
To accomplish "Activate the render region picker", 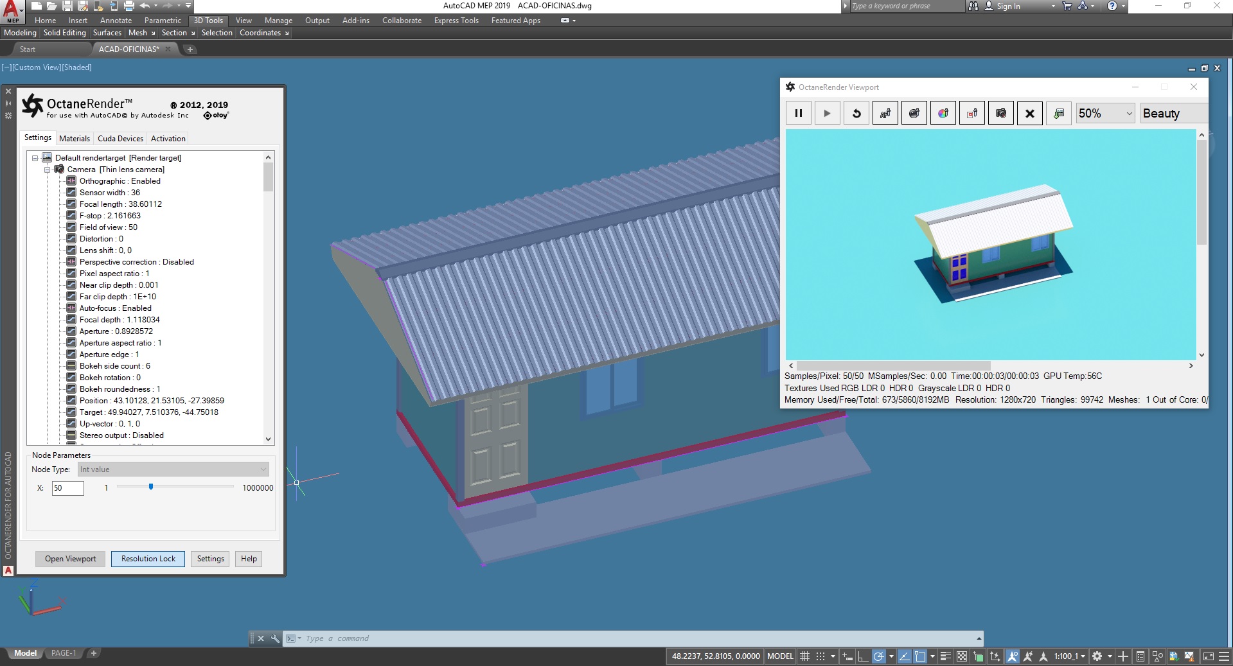I will tap(971, 114).
